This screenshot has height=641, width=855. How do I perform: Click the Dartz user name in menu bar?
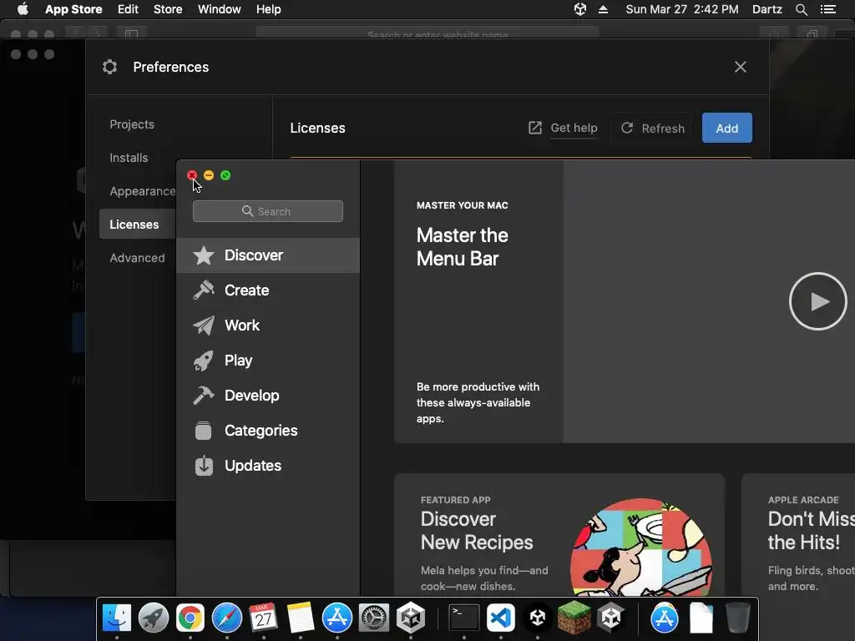[x=766, y=9]
